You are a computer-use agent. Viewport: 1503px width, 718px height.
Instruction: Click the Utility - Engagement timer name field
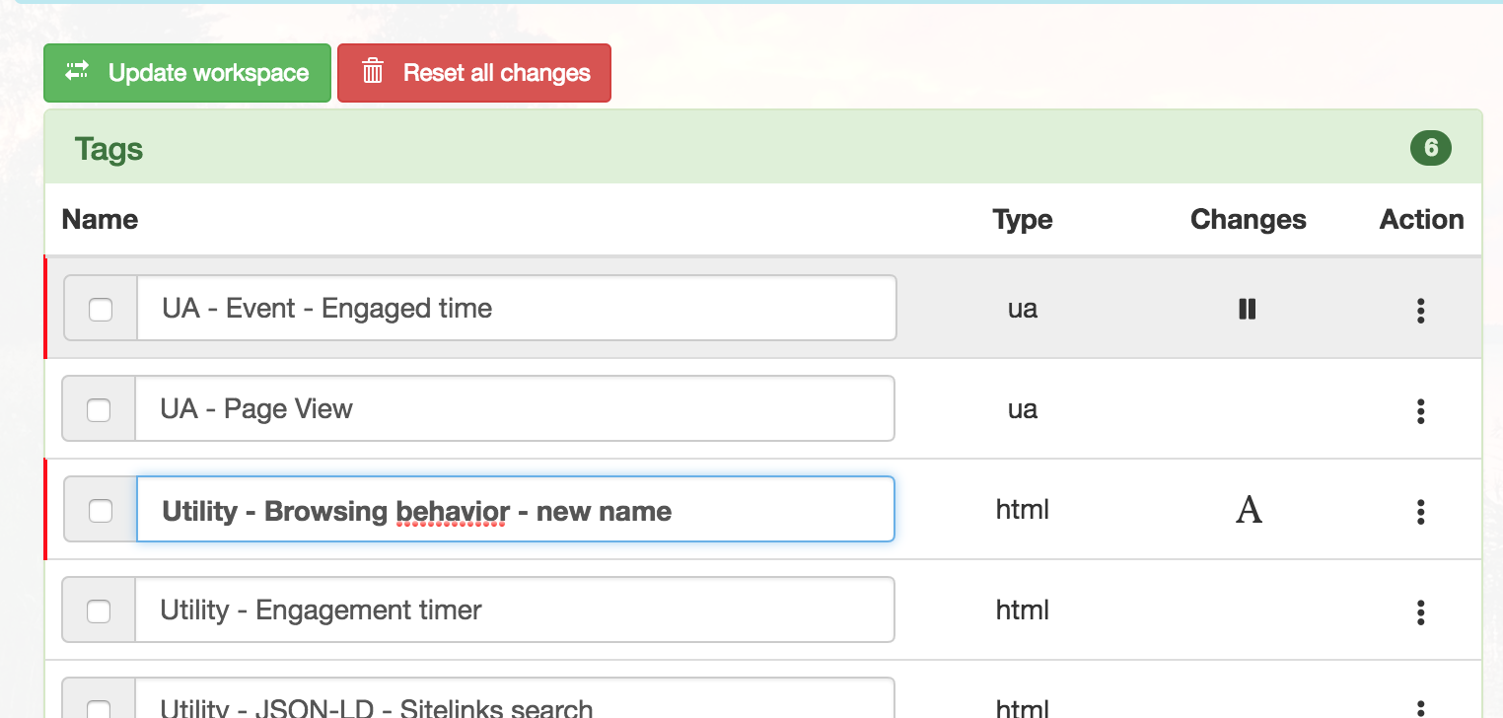[514, 610]
